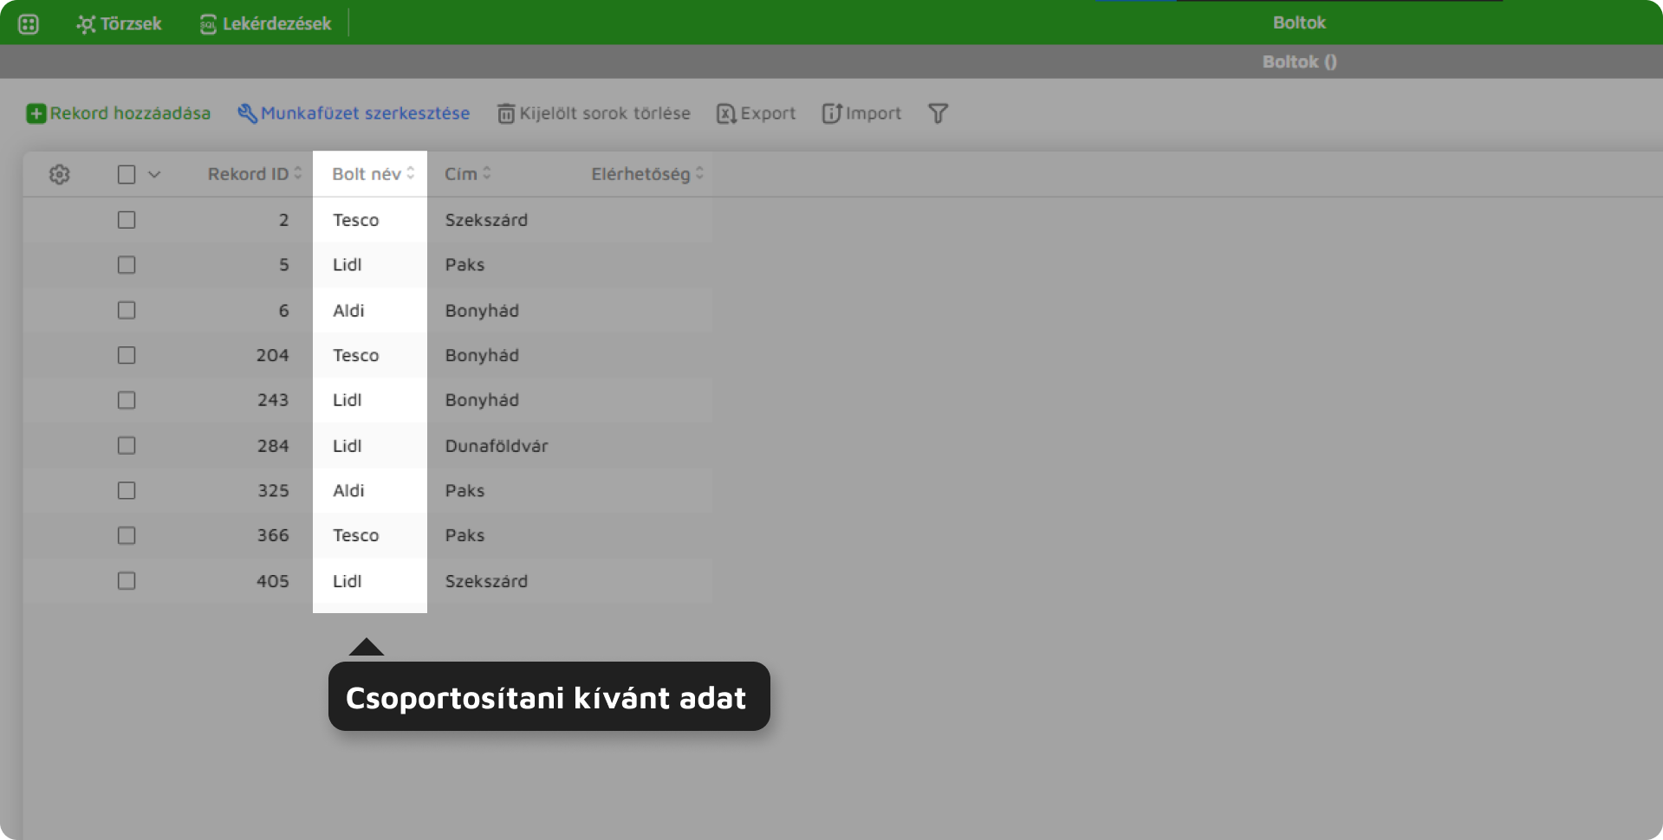The height and width of the screenshot is (840, 1663).
Task: Check the row with Rekord ID 325
Action: coord(127,490)
